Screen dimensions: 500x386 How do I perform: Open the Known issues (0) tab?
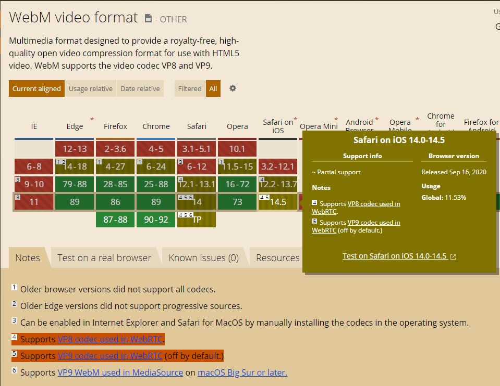click(204, 258)
